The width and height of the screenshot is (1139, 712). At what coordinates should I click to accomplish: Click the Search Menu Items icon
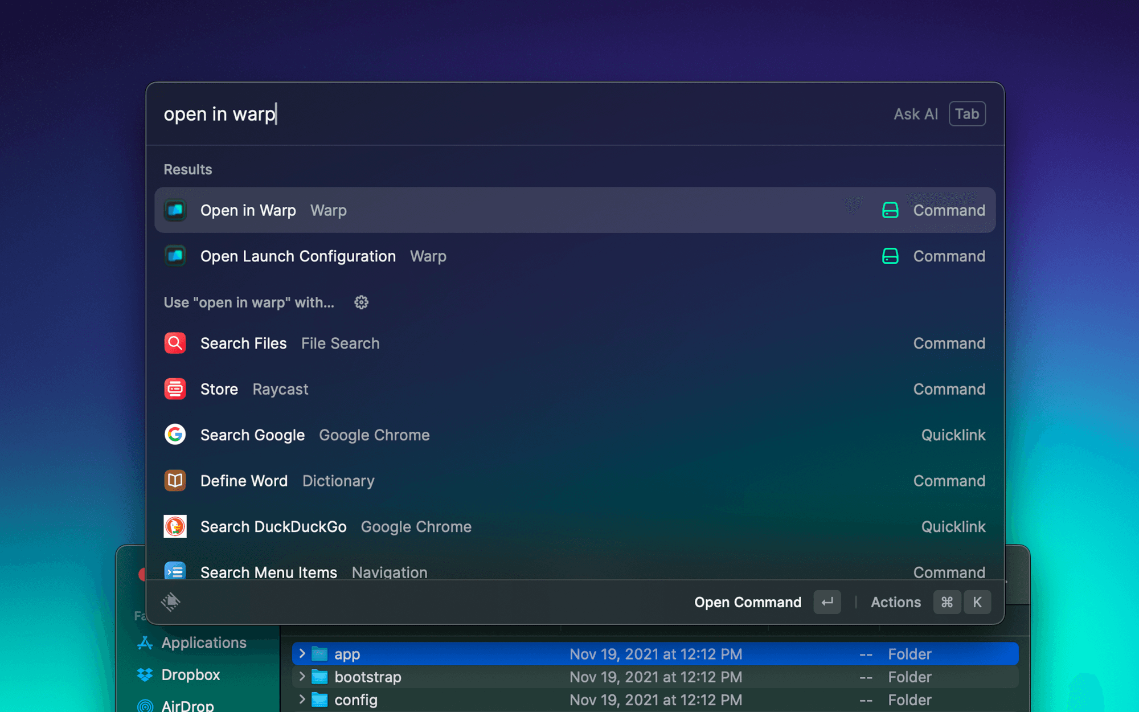175,571
